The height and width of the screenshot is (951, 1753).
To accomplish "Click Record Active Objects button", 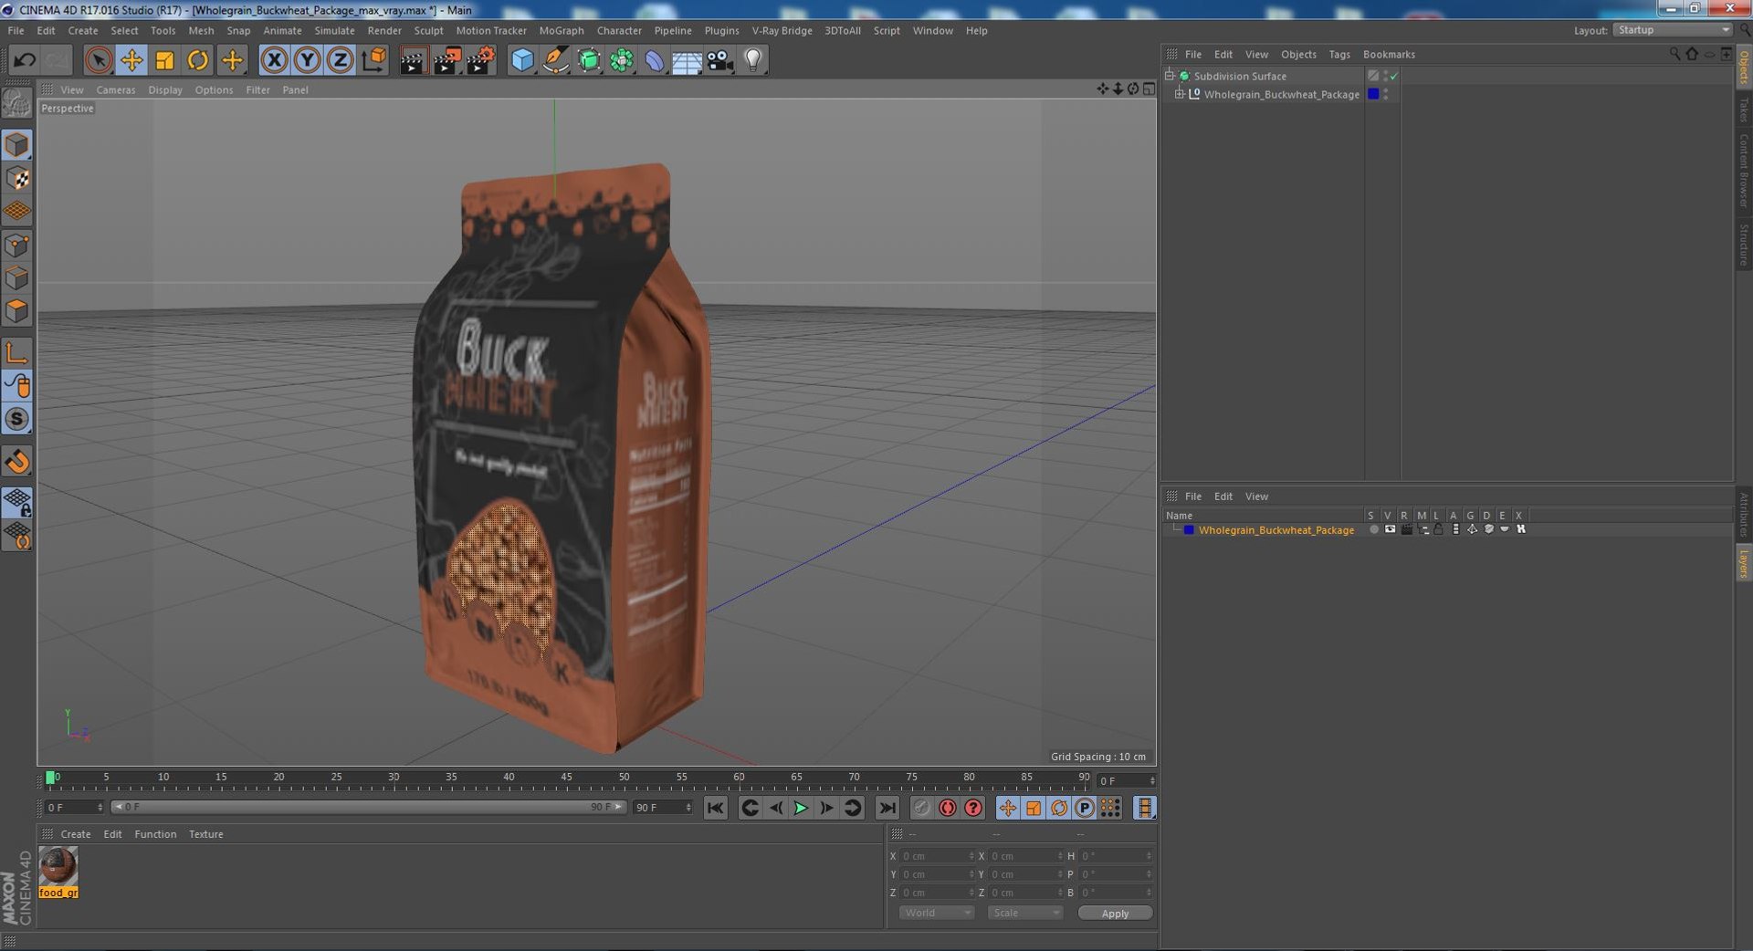I will tap(922, 808).
